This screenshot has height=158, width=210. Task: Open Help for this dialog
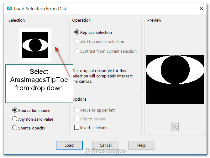click(x=141, y=145)
